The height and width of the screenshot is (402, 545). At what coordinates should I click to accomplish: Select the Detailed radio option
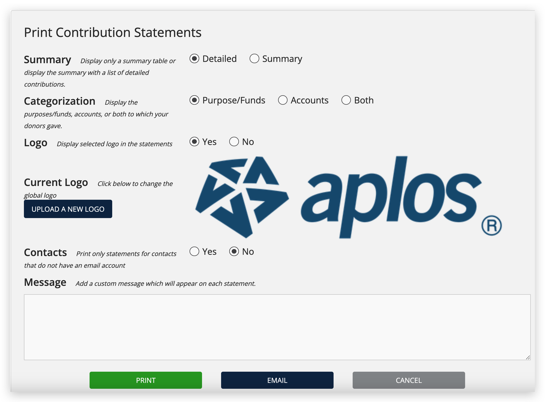[194, 59]
